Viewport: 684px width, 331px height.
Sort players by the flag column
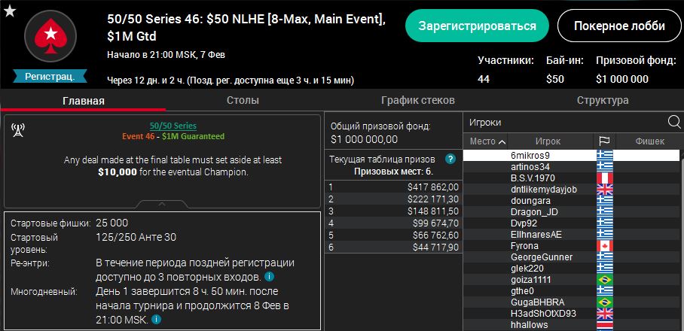point(604,141)
